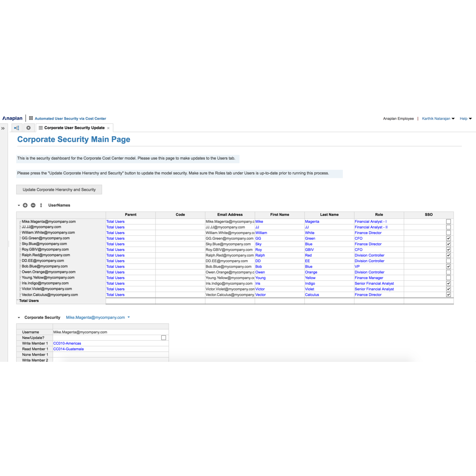Enable SSO checkbox for Mike.Magenta@mycompany.com

(x=448, y=221)
